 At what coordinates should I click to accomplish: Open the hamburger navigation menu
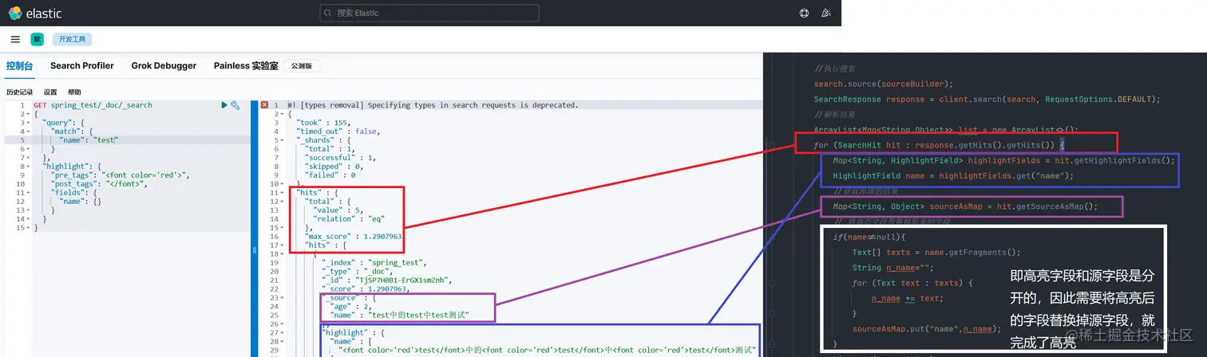pos(15,39)
